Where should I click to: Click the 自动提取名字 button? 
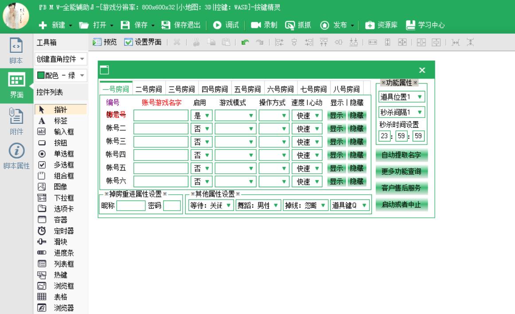402,155
